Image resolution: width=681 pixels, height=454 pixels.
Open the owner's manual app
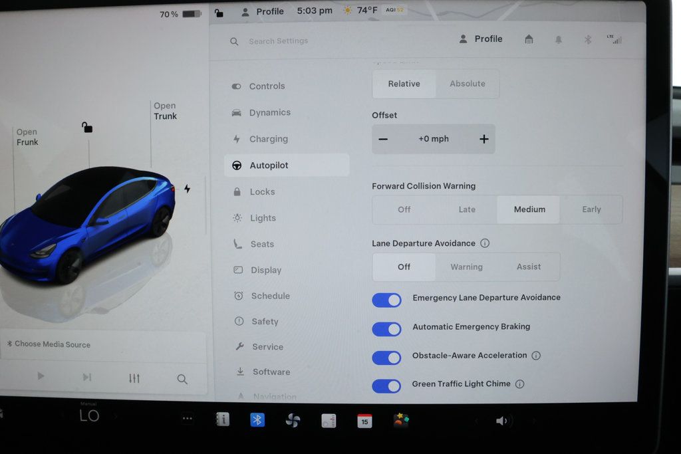click(222, 419)
